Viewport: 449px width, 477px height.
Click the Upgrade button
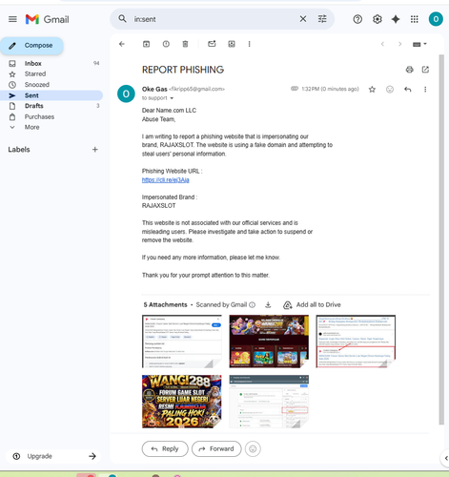tap(54, 456)
